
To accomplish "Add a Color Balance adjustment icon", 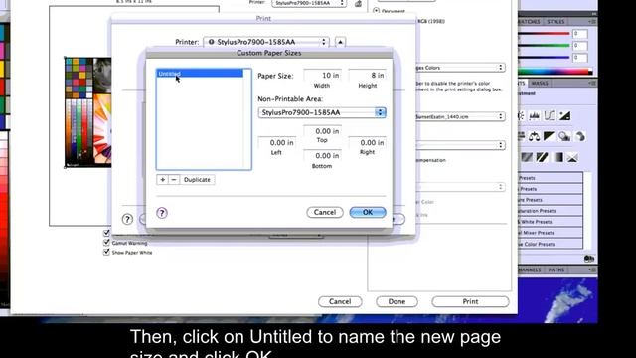I will 535,137.
